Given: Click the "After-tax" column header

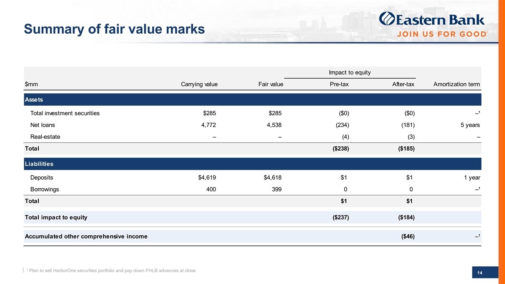Looking at the screenshot, I should [x=402, y=85].
